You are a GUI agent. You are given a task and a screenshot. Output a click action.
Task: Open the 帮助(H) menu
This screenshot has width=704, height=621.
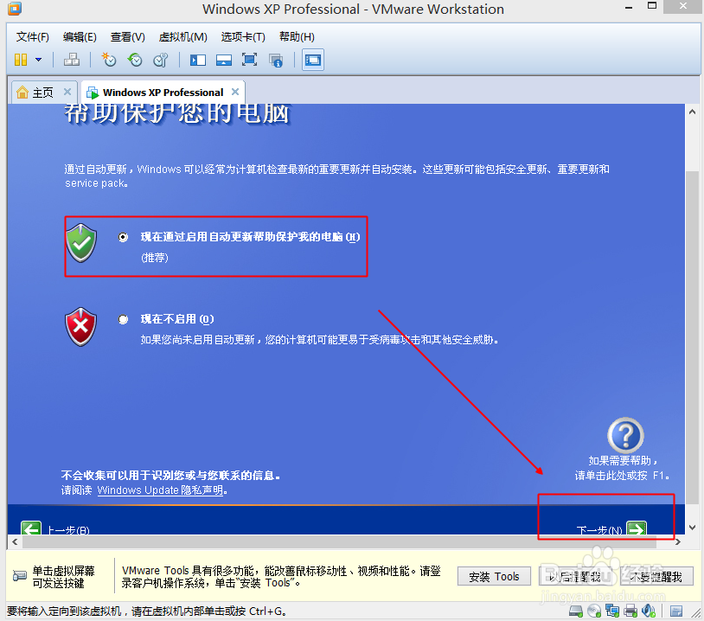[297, 37]
